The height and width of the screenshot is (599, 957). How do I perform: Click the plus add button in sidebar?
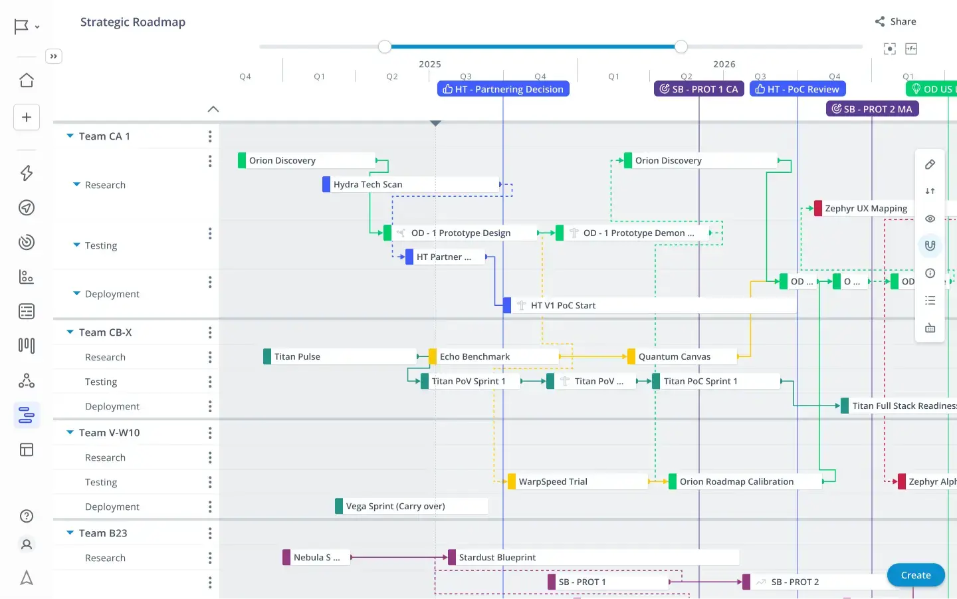[x=27, y=118]
